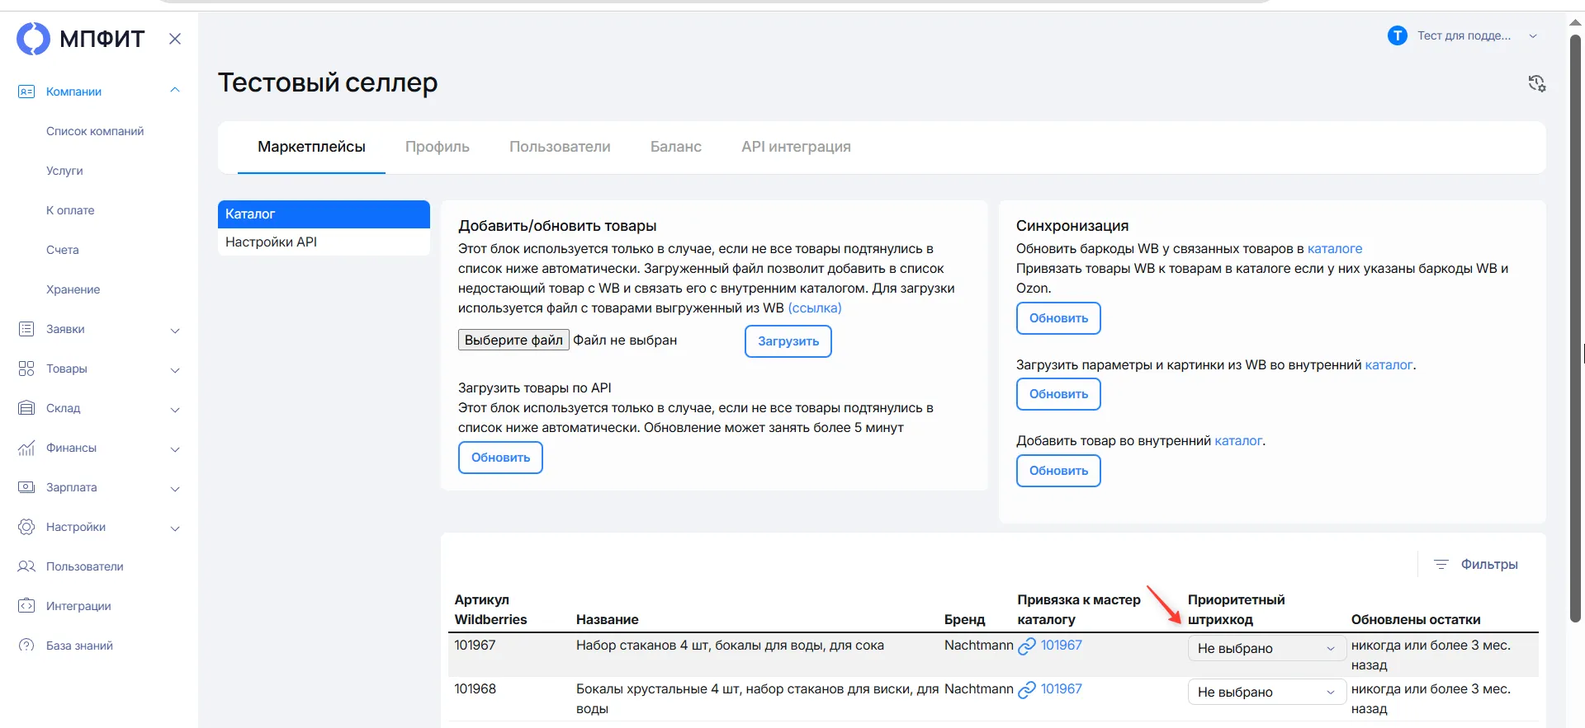Switch to the Маркетплейсы tab

[x=311, y=147]
